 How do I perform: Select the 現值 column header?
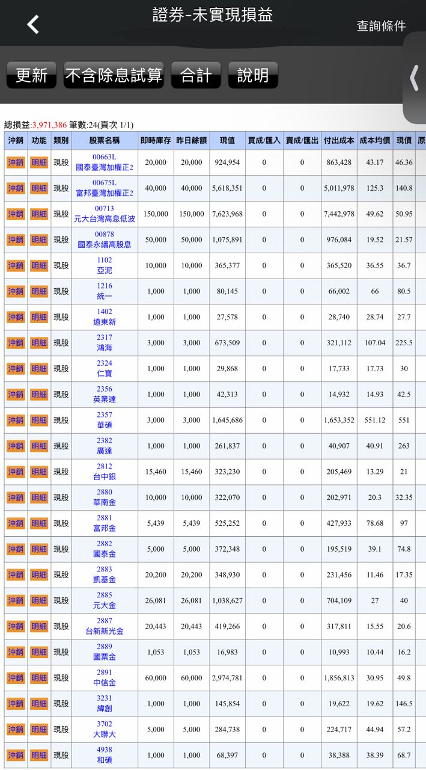point(227,140)
